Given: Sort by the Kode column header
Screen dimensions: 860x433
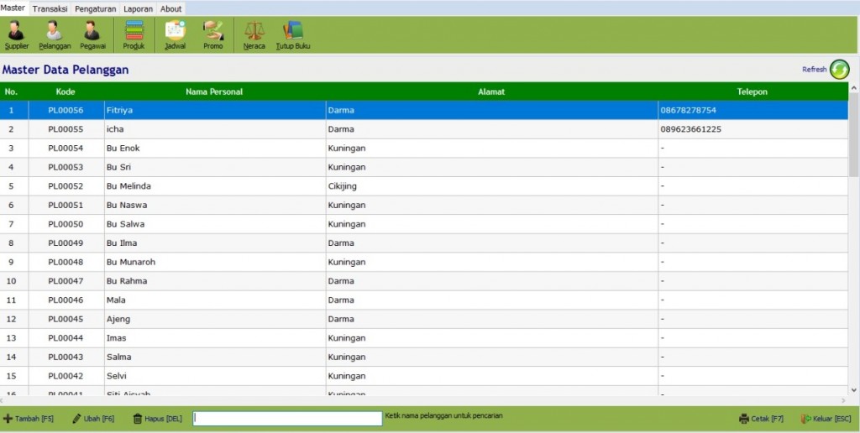Looking at the screenshot, I should coord(66,91).
